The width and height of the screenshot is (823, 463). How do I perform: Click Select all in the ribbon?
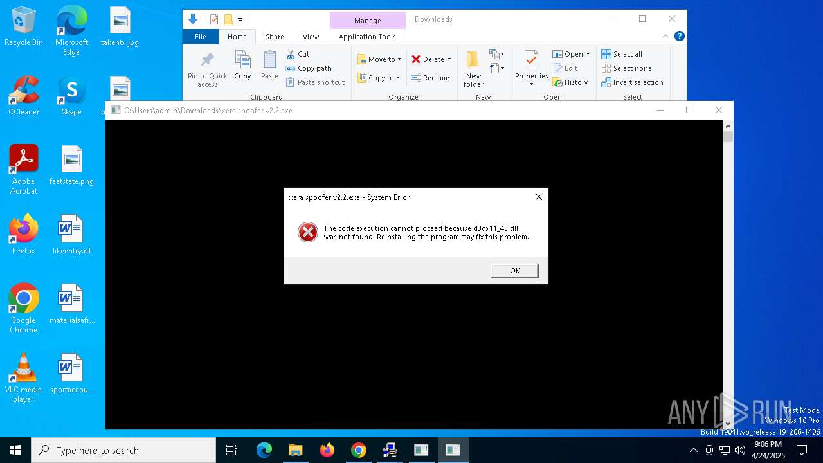point(622,54)
